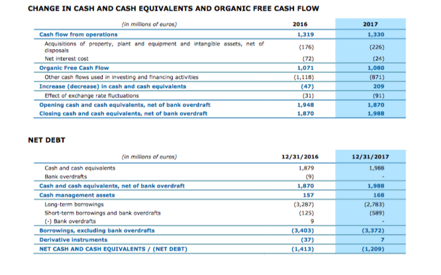Click the 'NET DEBT' heading
This screenshot has height=275, width=441.
[47, 140]
